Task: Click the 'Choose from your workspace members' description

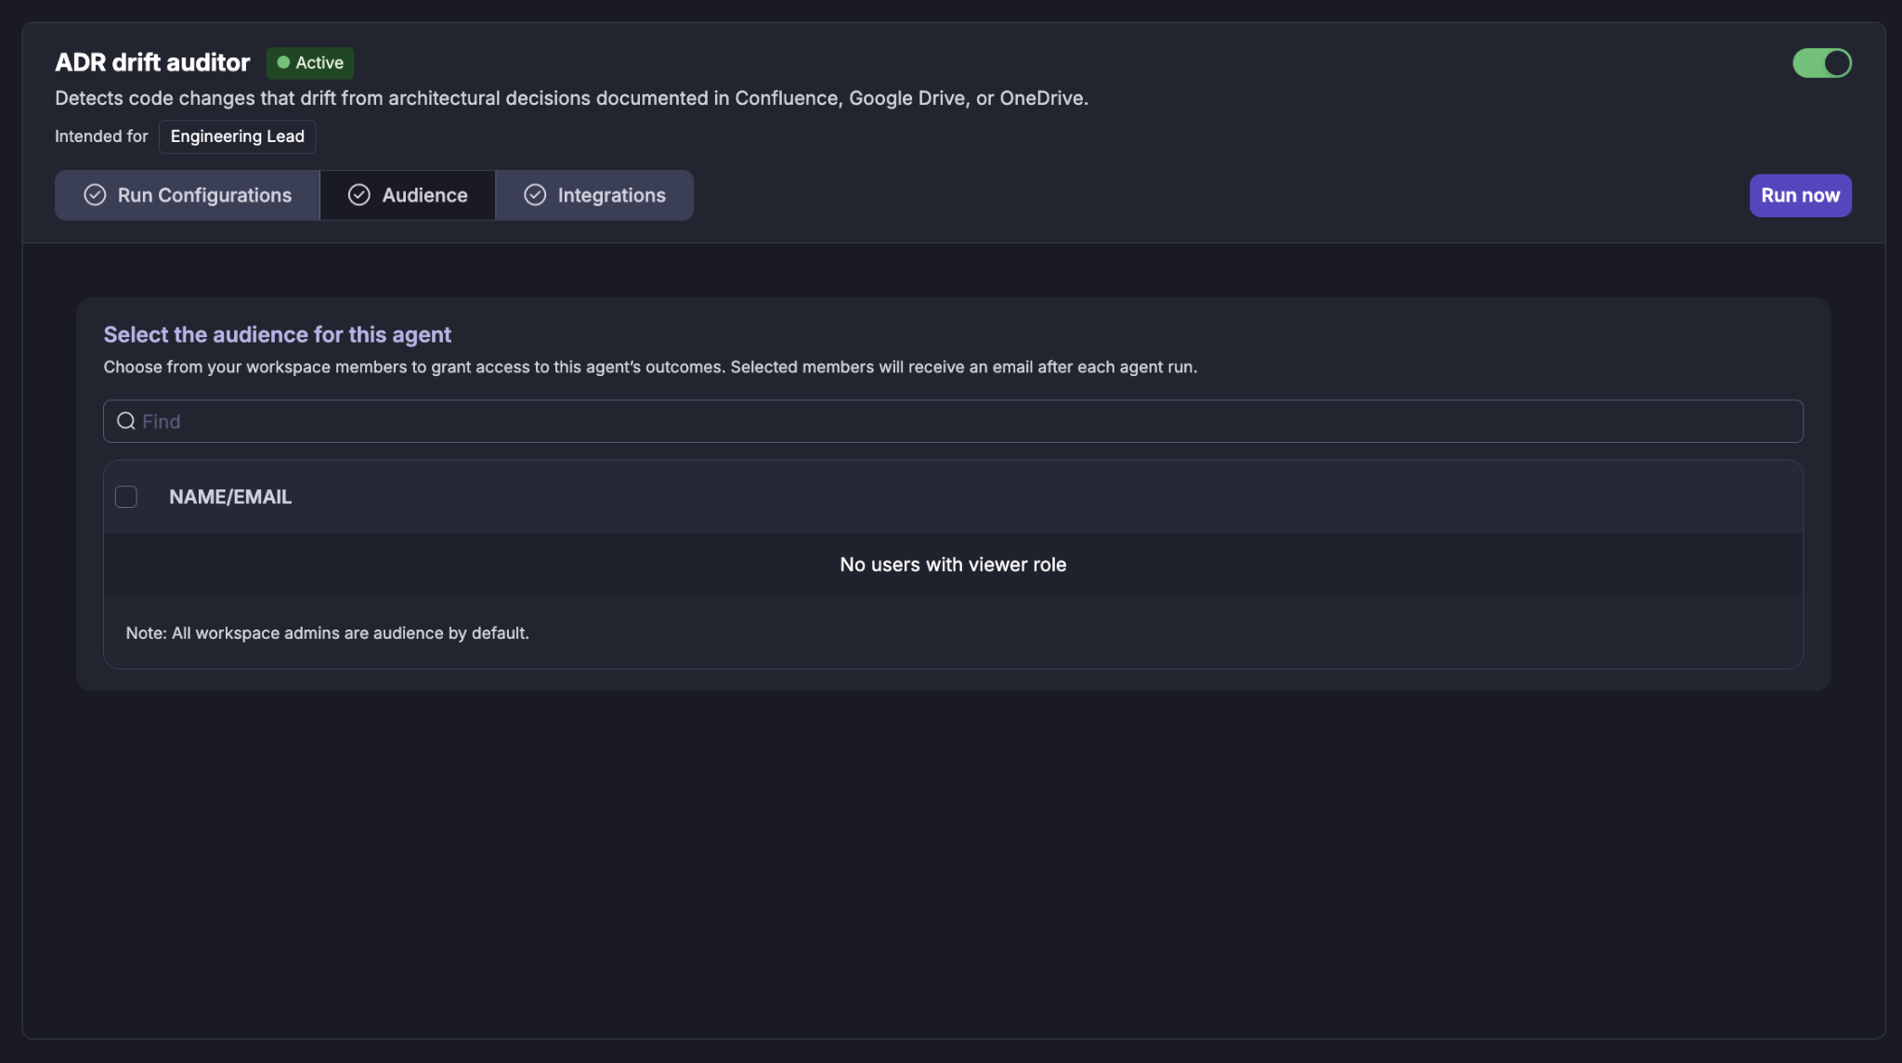Action: [x=650, y=367]
